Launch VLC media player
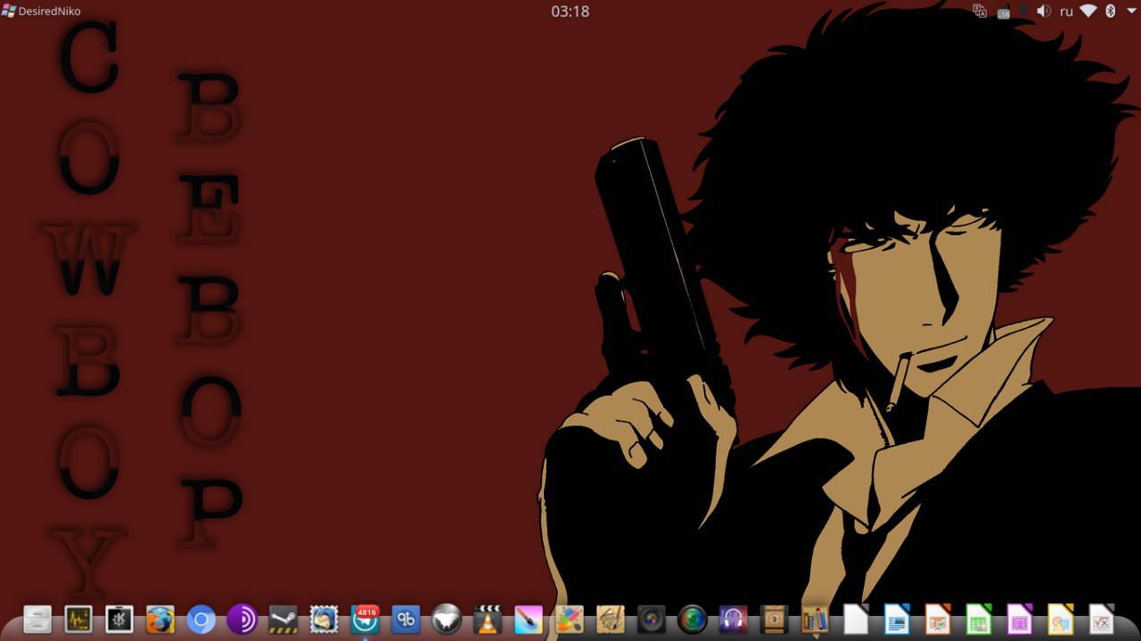The image size is (1141, 641). click(488, 619)
